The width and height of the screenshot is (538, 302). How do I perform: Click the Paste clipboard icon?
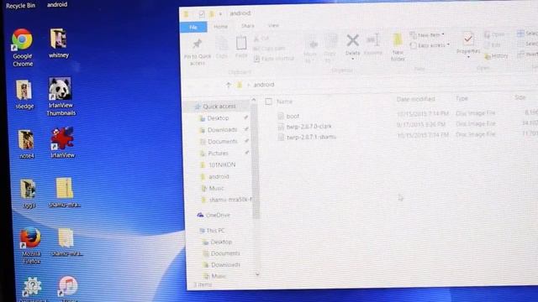[241, 44]
